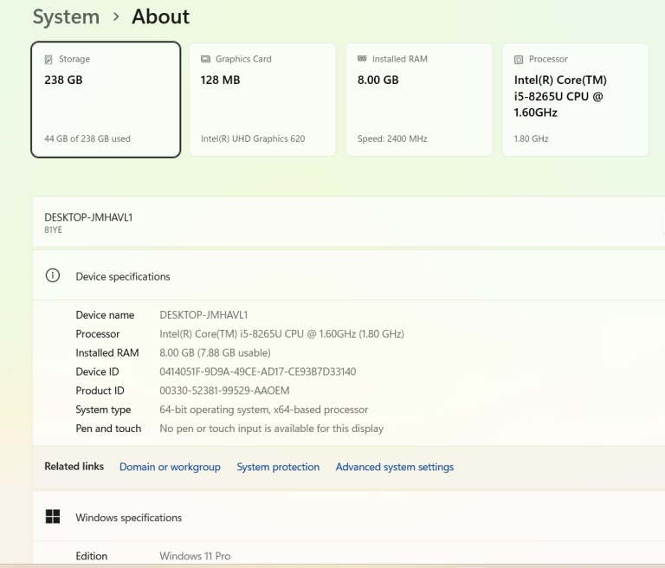This screenshot has height=568, width=665.
Task: Expand the Windows specifications section header
Action: 128,518
